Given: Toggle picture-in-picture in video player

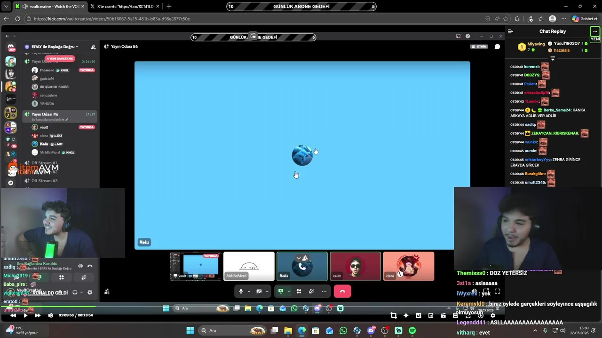Looking at the screenshot, I should coord(431,315).
